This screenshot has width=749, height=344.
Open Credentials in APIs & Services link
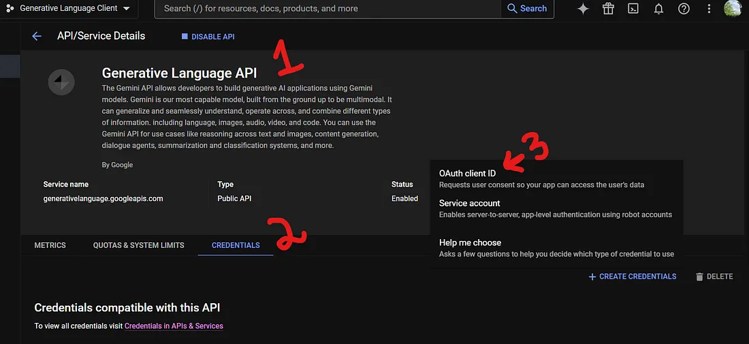[x=174, y=326]
